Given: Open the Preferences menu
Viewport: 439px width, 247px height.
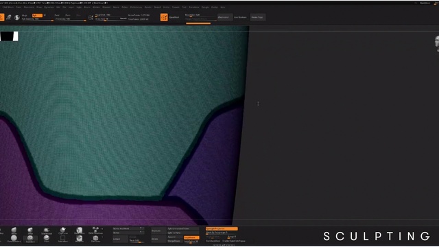Looking at the screenshot, I should (x=136, y=8).
